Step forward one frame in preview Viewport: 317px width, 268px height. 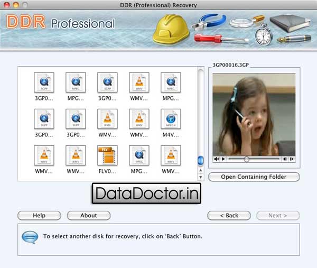pos(292,159)
